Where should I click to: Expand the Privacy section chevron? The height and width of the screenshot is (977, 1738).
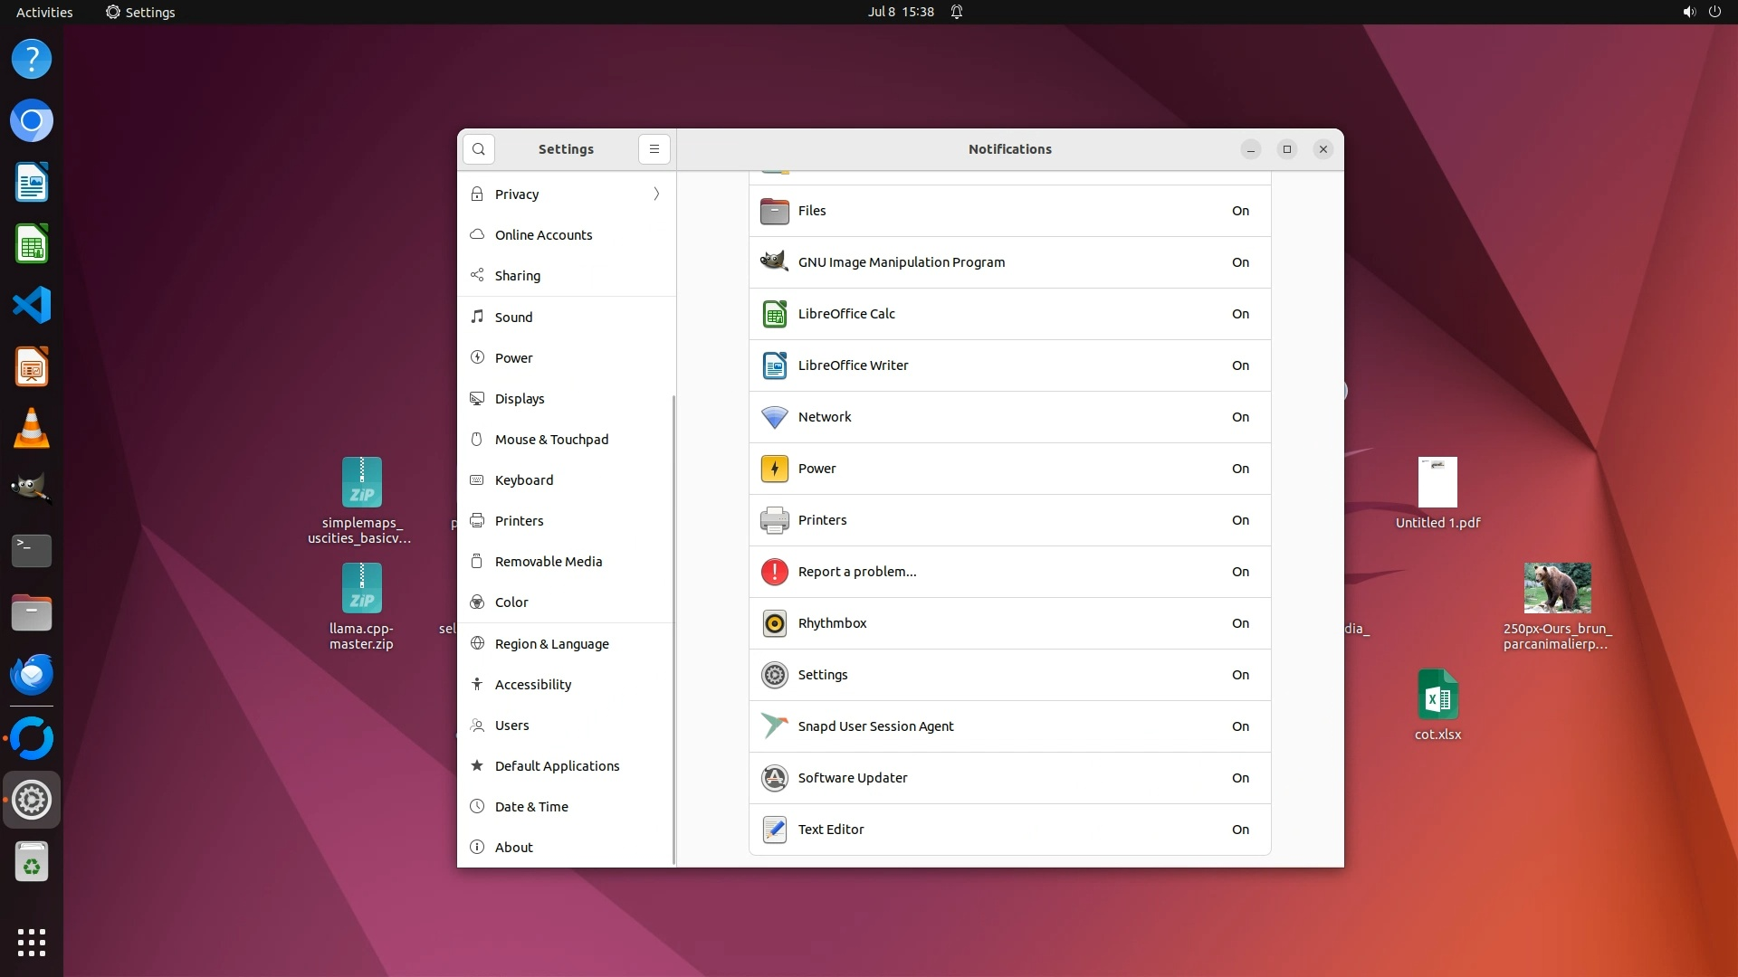[x=656, y=194]
